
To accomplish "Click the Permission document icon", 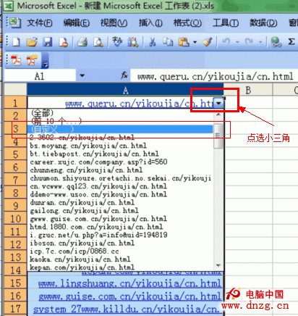I will pos(64,42).
